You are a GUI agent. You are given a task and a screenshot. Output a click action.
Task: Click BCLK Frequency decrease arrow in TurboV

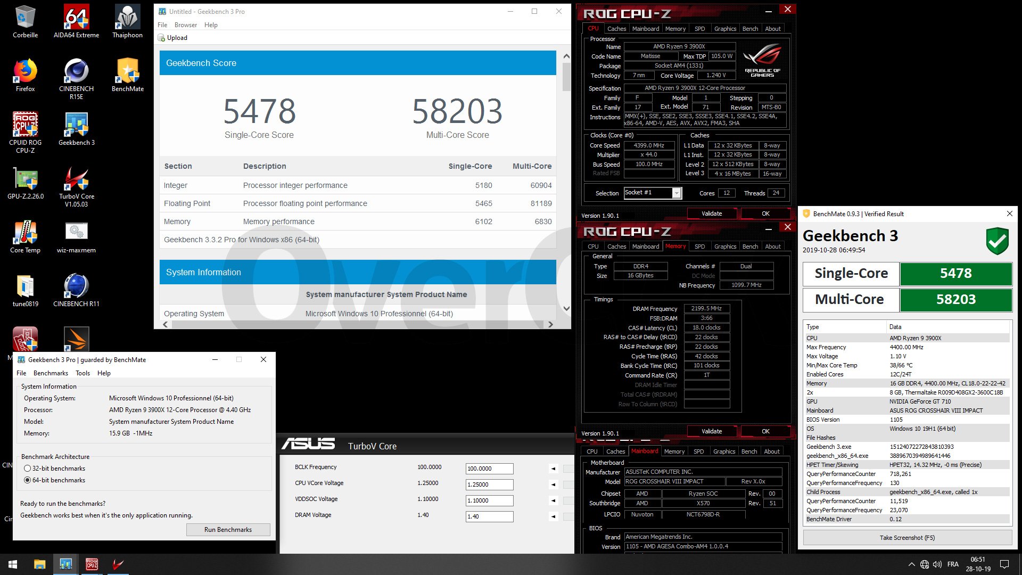pyautogui.click(x=553, y=469)
